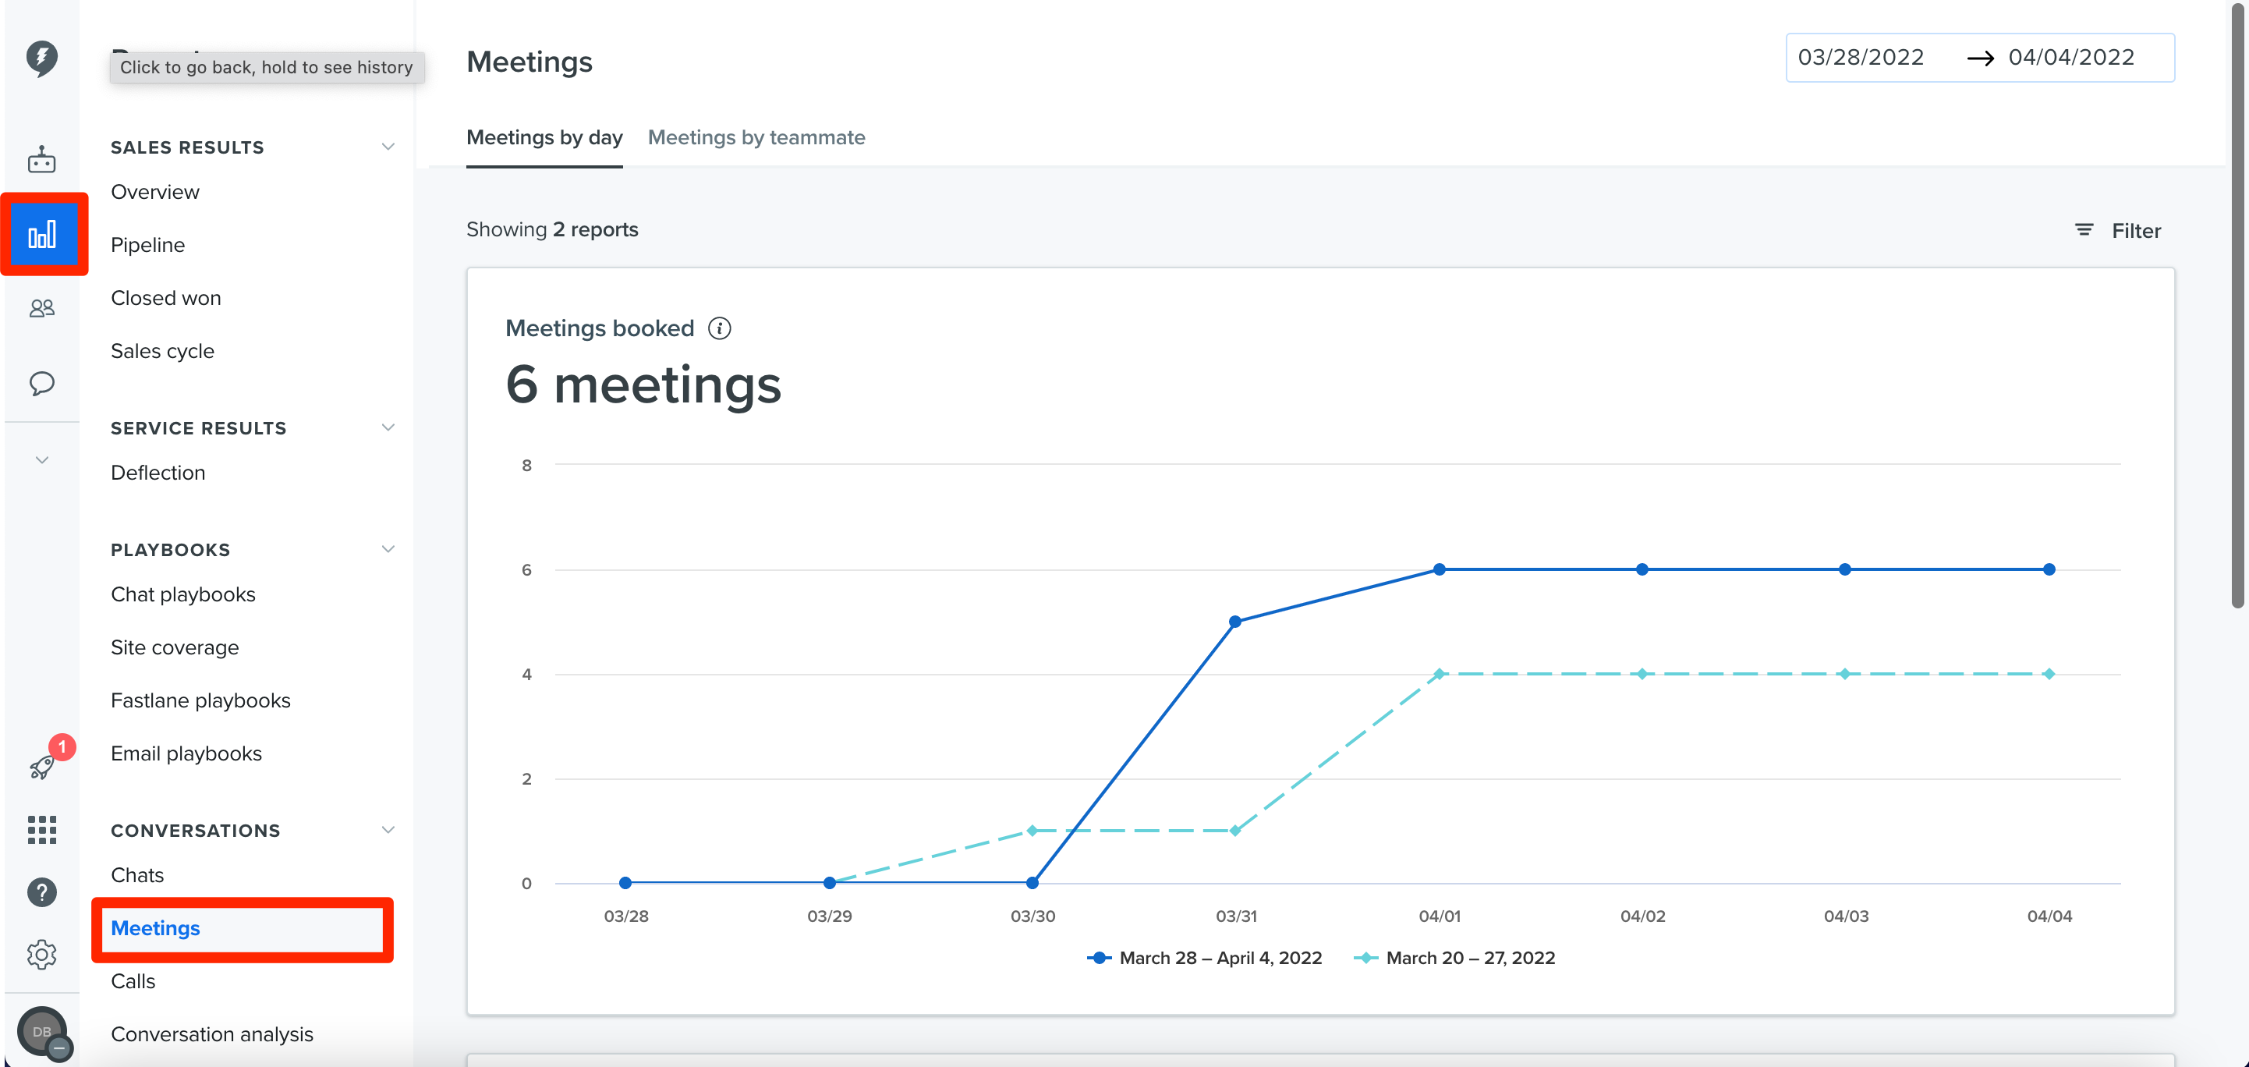Open the Chats report
This screenshot has height=1067, width=2249.
click(x=137, y=875)
